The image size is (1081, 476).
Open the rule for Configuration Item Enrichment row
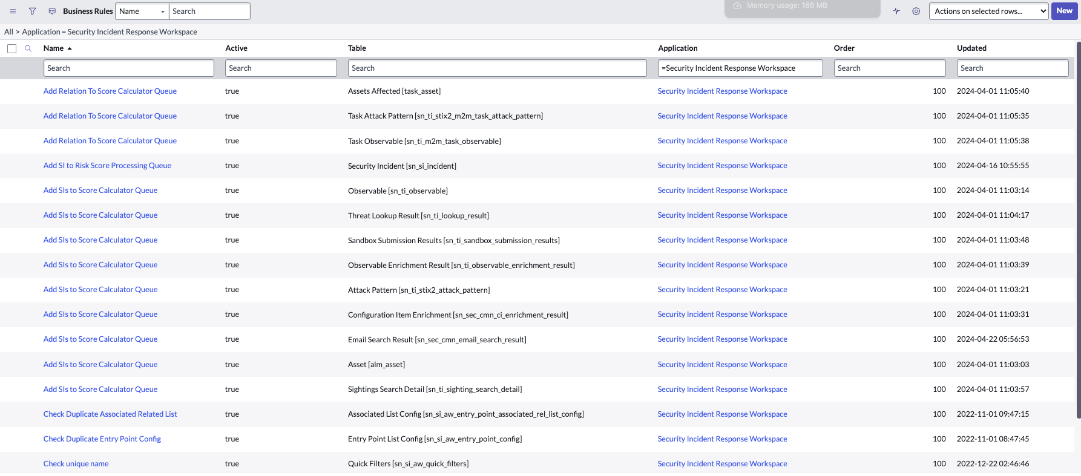(x=100, y=315)
